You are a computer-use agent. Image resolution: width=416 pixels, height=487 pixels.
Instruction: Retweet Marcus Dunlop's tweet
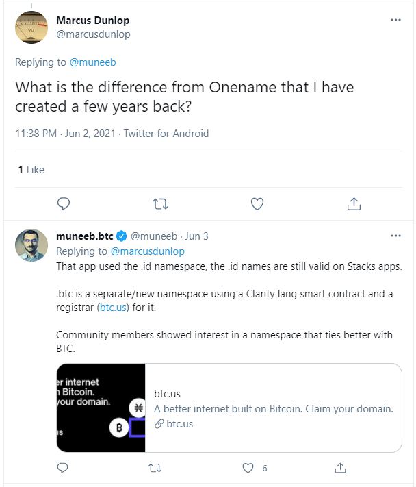160,203
